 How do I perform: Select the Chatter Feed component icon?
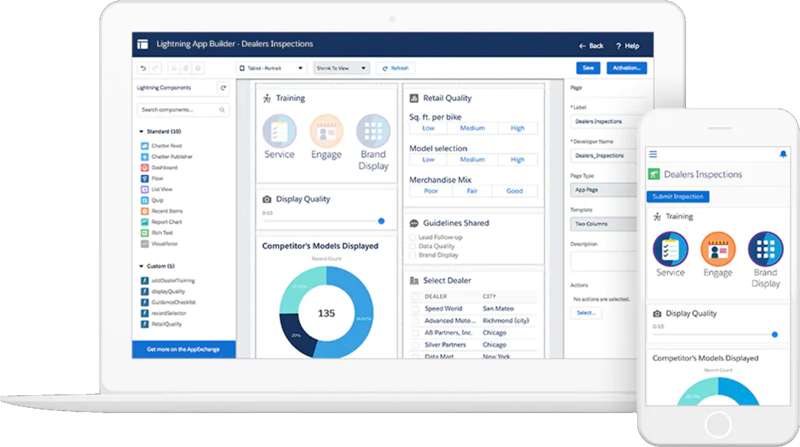click(144, 146)
